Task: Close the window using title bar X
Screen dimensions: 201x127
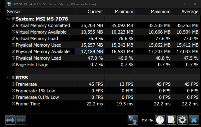Action: point(195,4)
